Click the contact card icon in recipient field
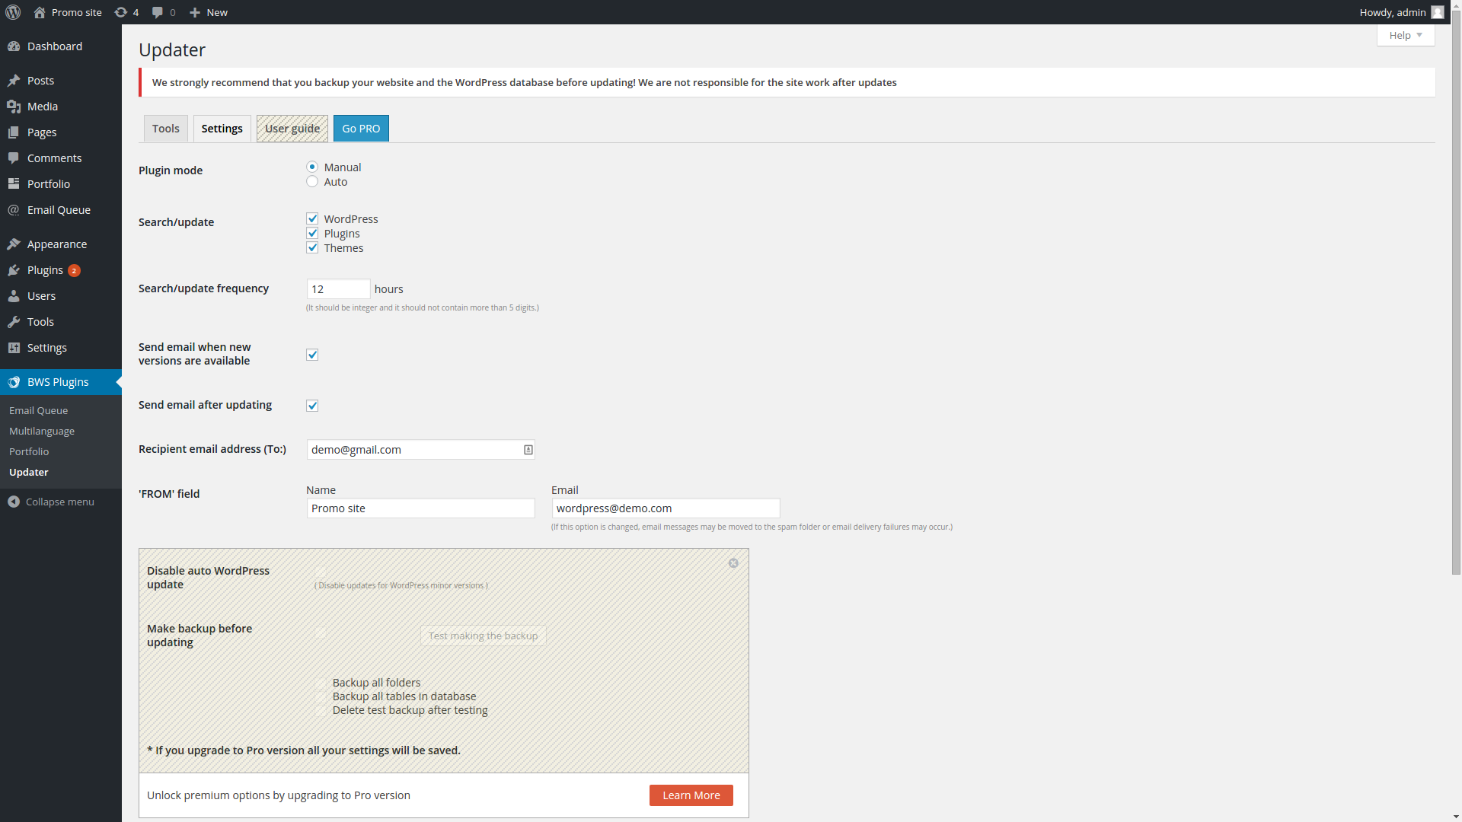Screen dimensions: 1462x822 tap(528, 450)
